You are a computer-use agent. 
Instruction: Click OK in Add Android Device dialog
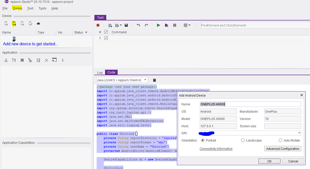pos(269,161)
